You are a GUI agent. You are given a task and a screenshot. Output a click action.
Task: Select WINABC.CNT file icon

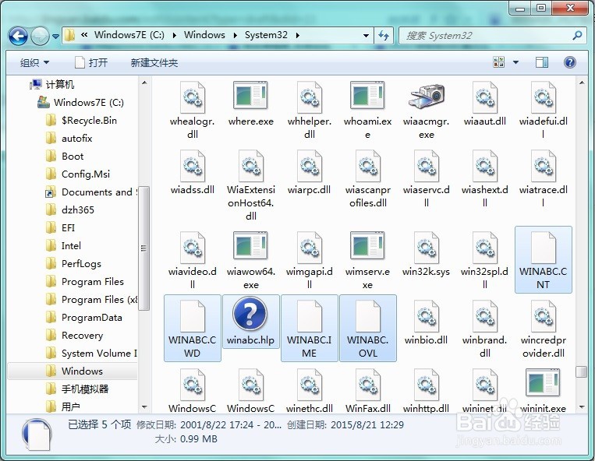[543, 248]
